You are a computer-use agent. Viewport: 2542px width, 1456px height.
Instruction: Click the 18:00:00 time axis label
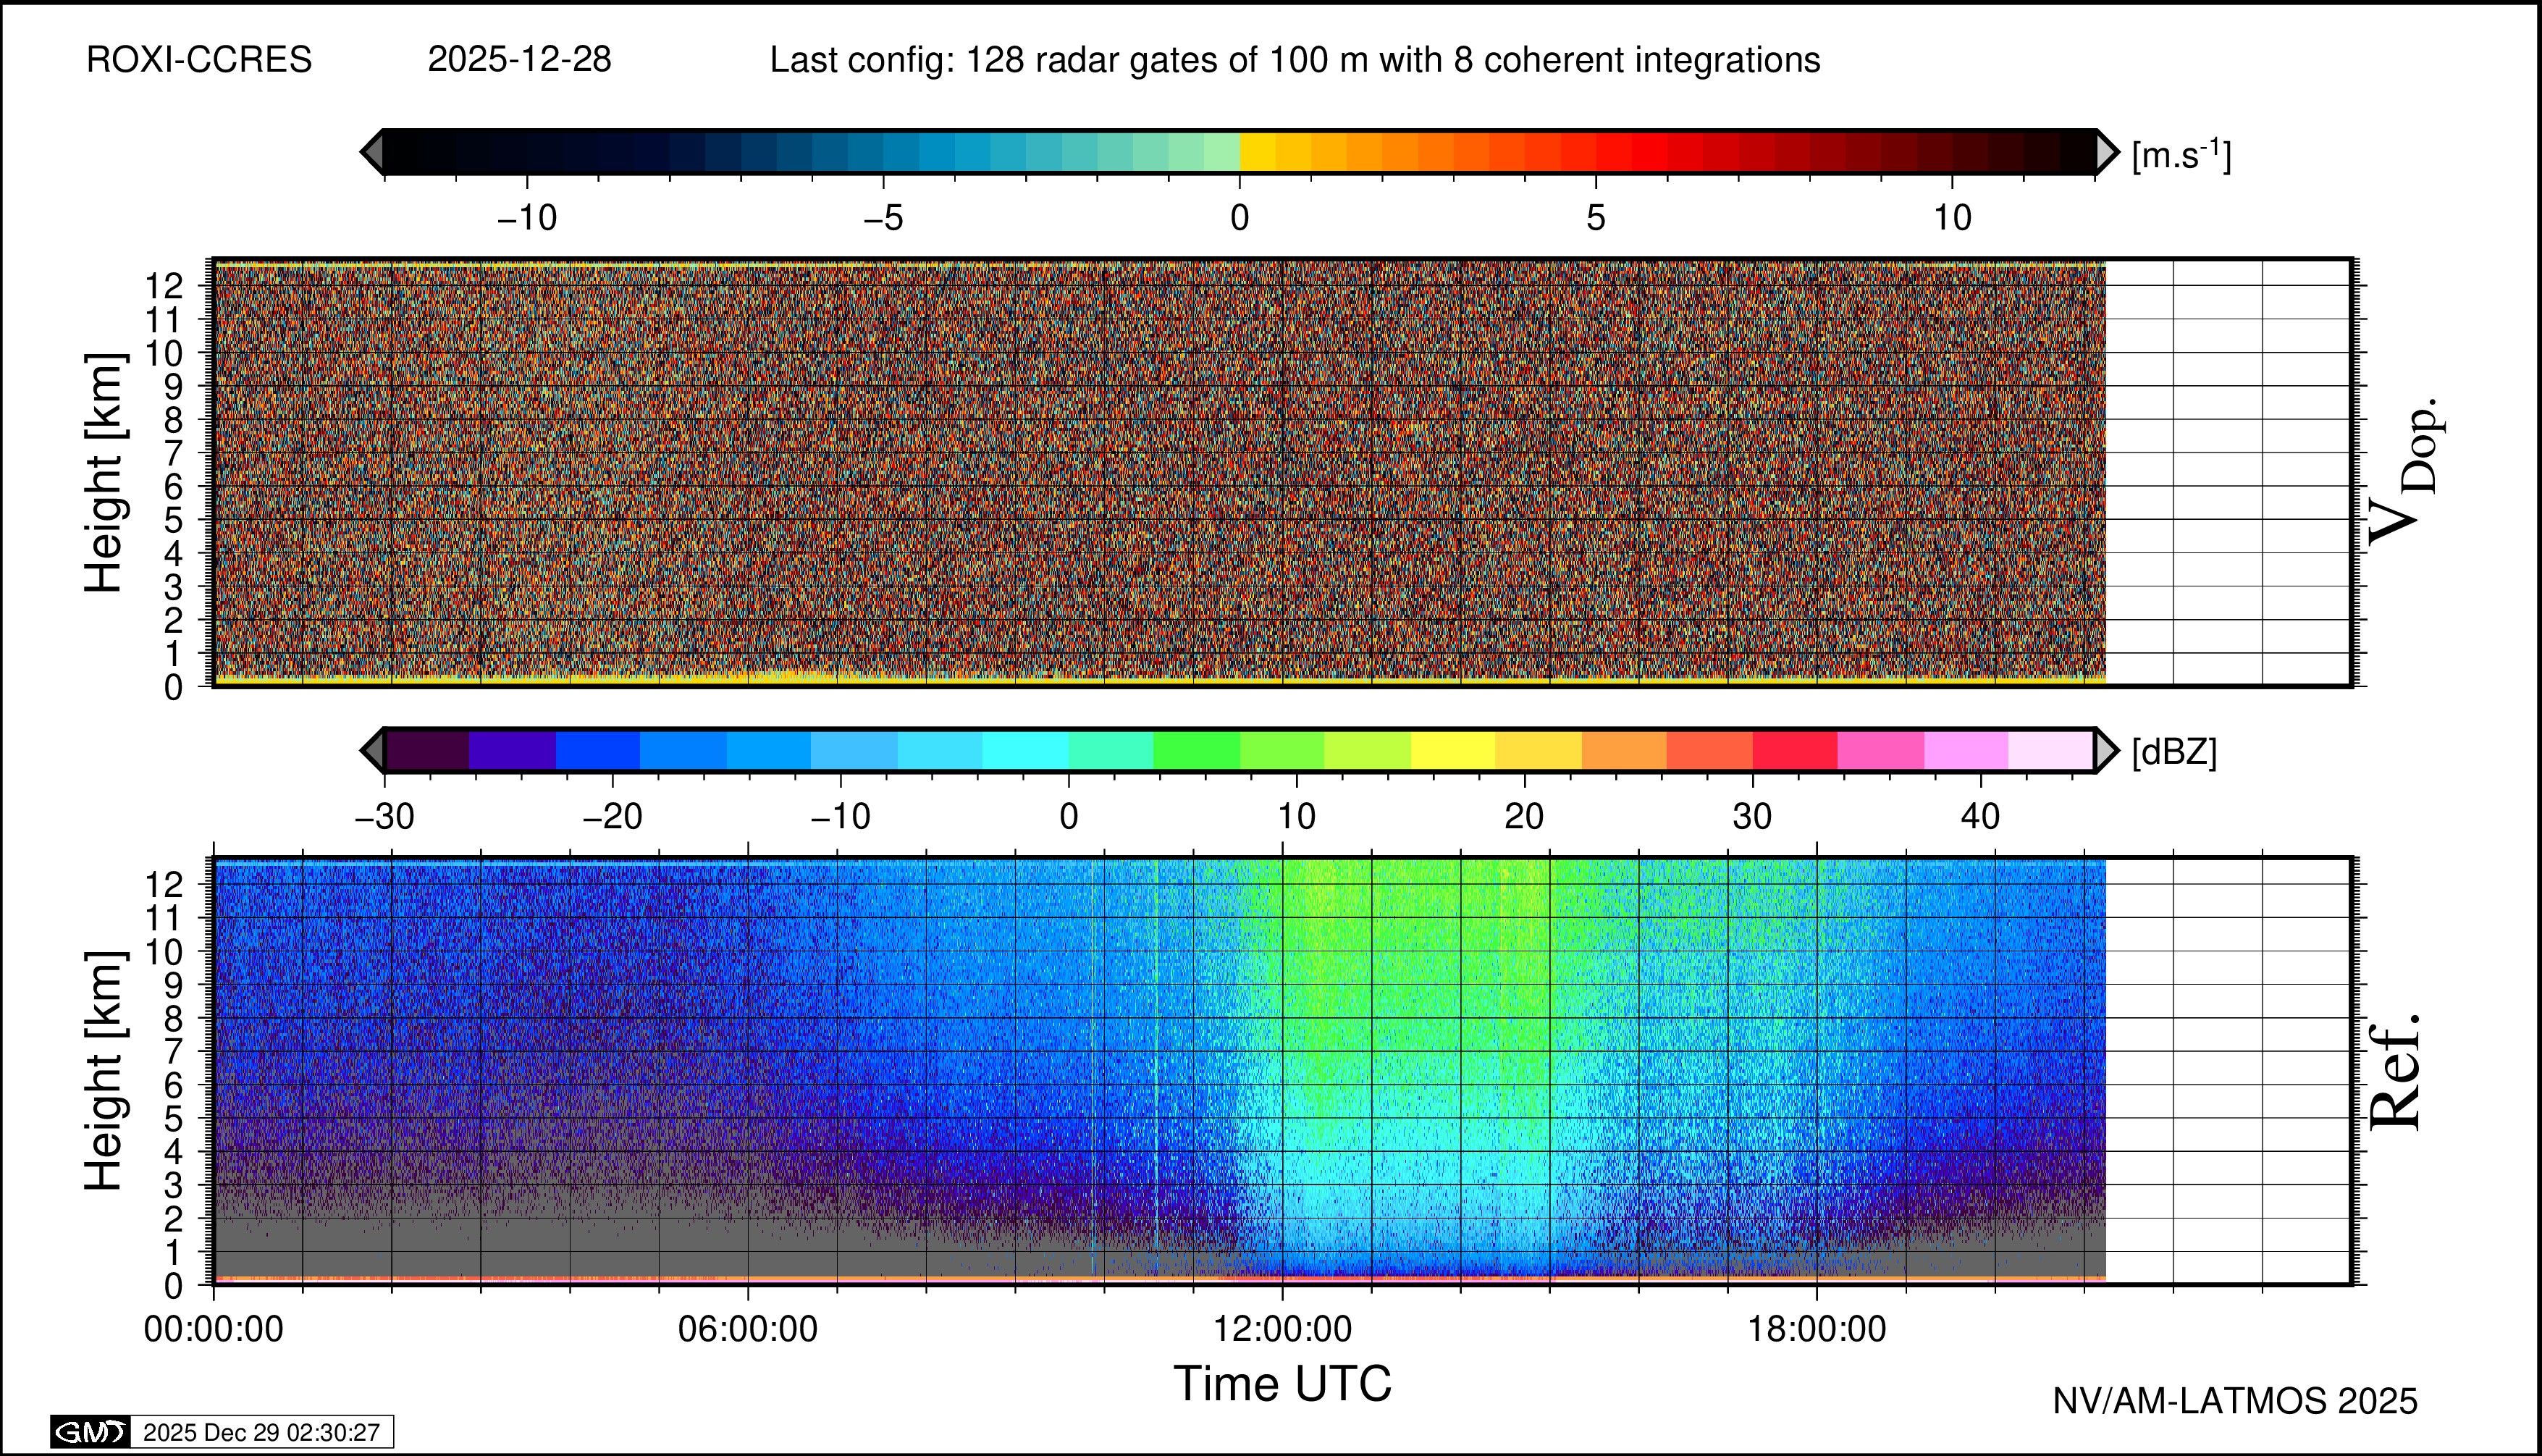1816,1330
